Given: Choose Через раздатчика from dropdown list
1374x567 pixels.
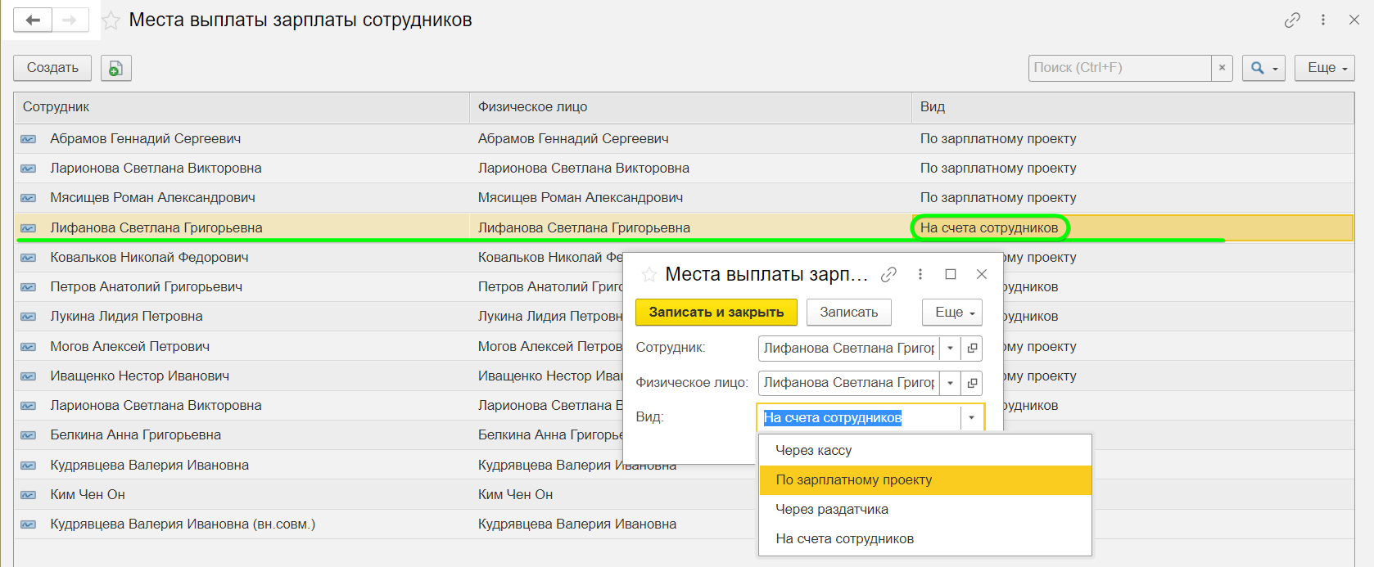Looking at the screenshot, I should [925, 510].
